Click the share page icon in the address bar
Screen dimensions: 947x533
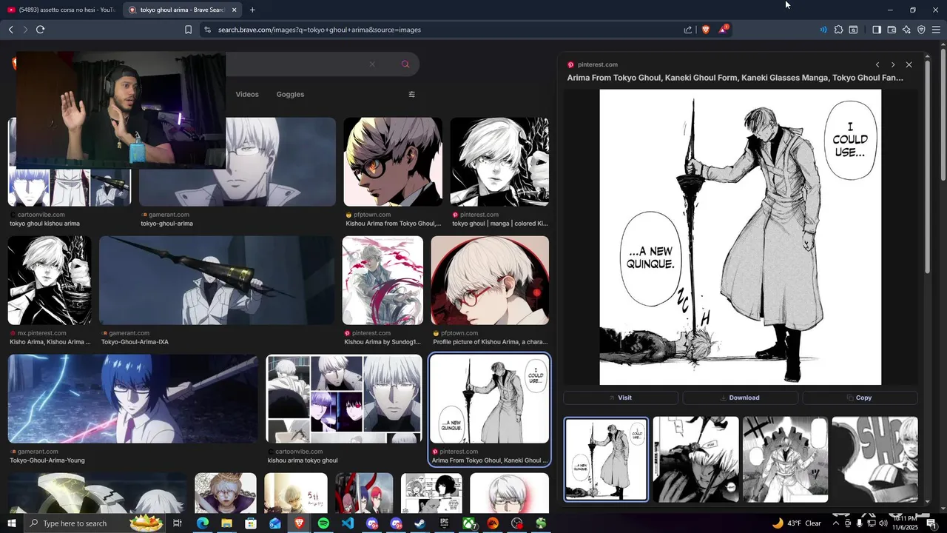(688, 30)
